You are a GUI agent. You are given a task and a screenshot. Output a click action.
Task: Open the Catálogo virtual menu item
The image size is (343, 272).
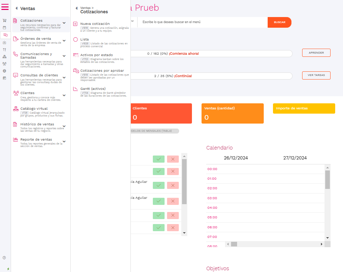tap(34, 109)
